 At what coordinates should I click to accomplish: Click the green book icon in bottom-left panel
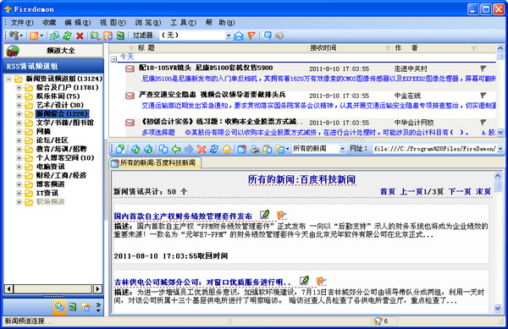click(x=73, y=307)
